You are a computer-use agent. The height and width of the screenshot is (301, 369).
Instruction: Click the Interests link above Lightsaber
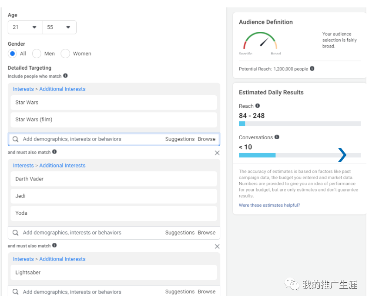pos(23,259)
